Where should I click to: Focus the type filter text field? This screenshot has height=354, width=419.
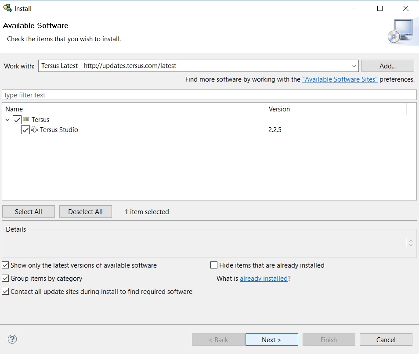click(209, 95)
